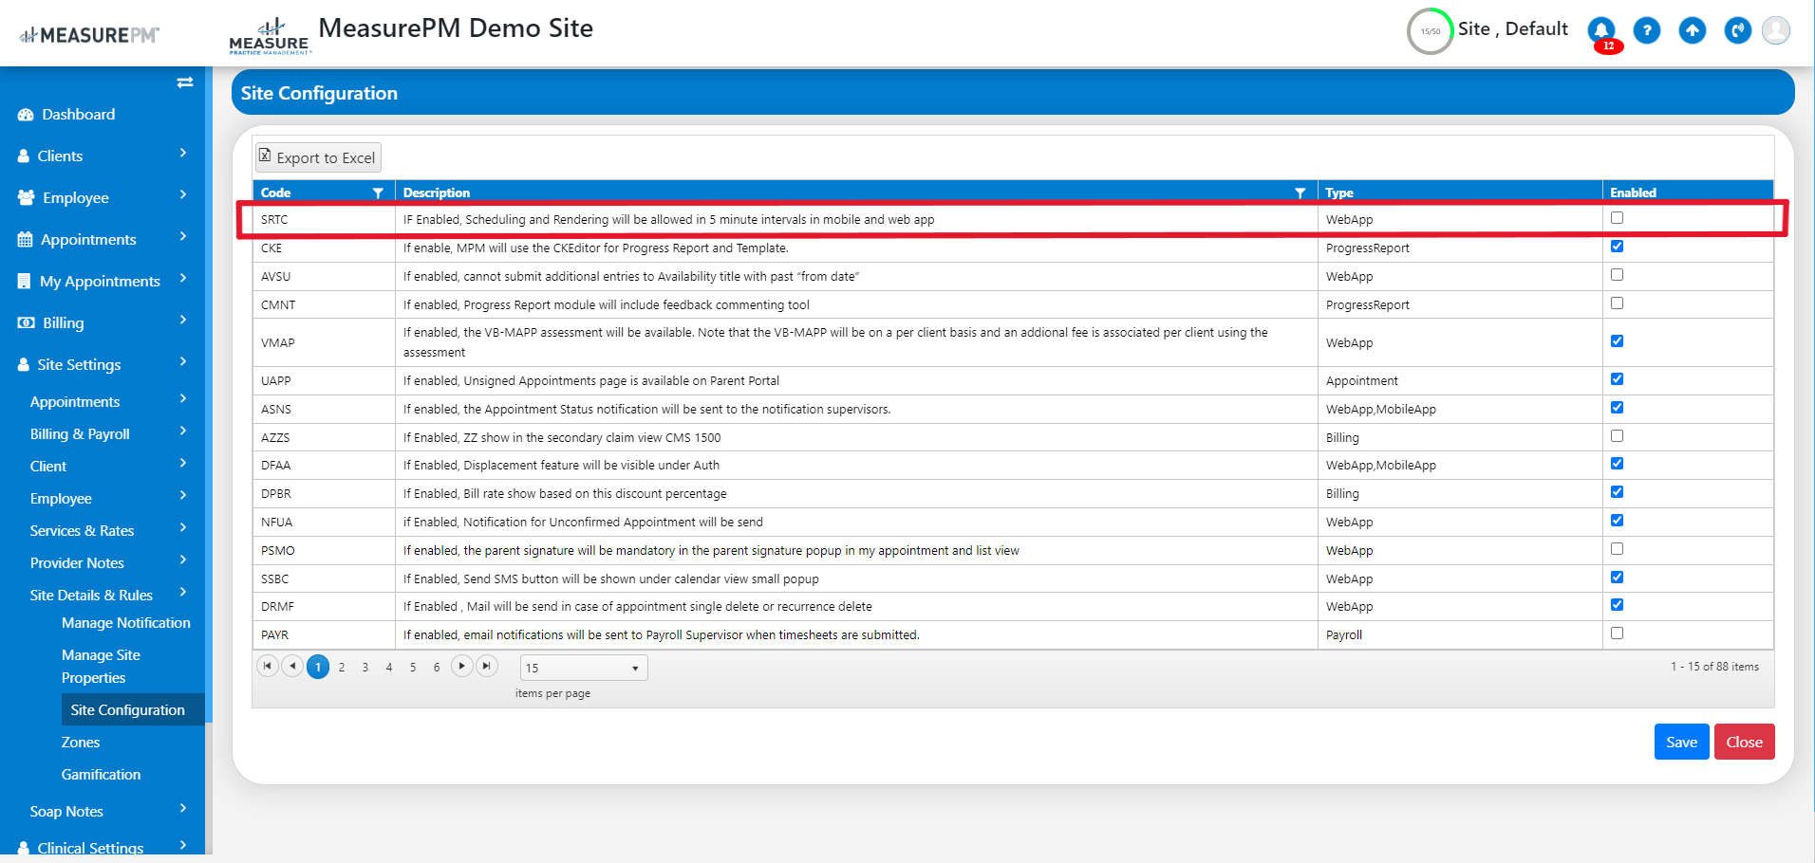Open the user profile avatar
The height and width of the screenshot is (863, 1815).
(1776, 30)
